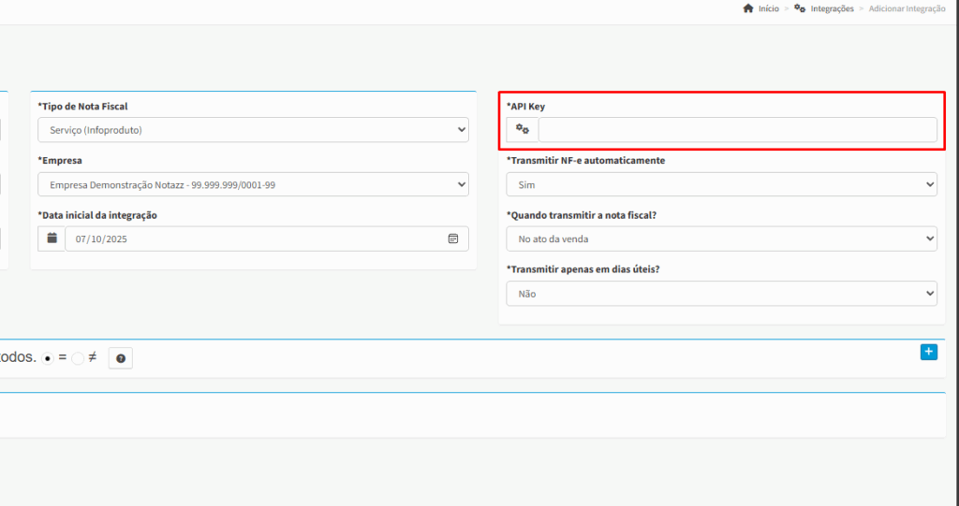
Task: Expand the Quando transmitir a nota fiscal dropdown
Action: (721, 239)
